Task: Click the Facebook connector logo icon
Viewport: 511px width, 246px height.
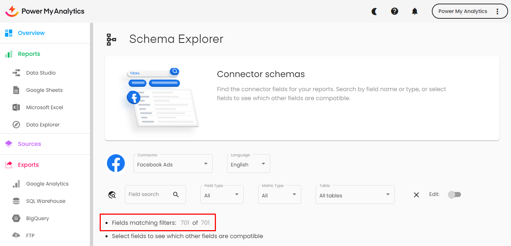Action: coord(116,164)
